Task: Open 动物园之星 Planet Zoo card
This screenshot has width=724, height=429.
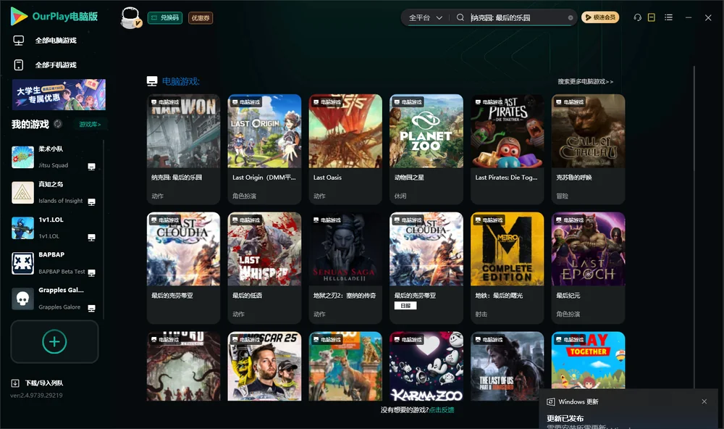Action: 426,149
